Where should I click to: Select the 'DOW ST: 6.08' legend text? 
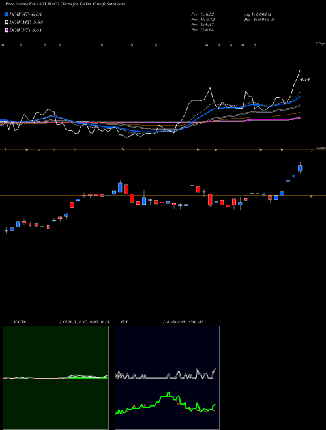(25, 14)
